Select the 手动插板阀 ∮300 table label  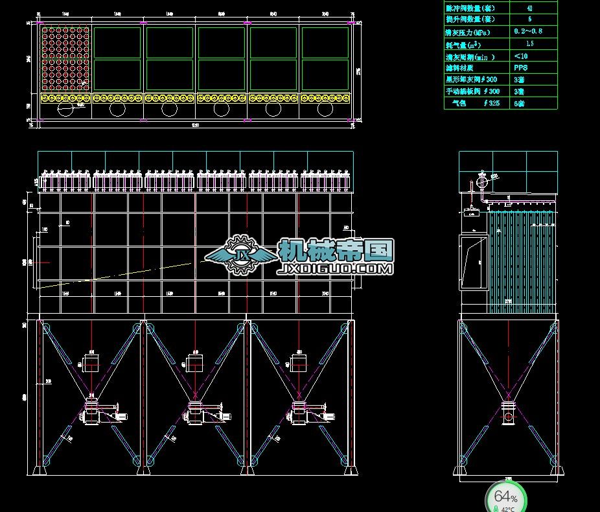pos(473,91)
